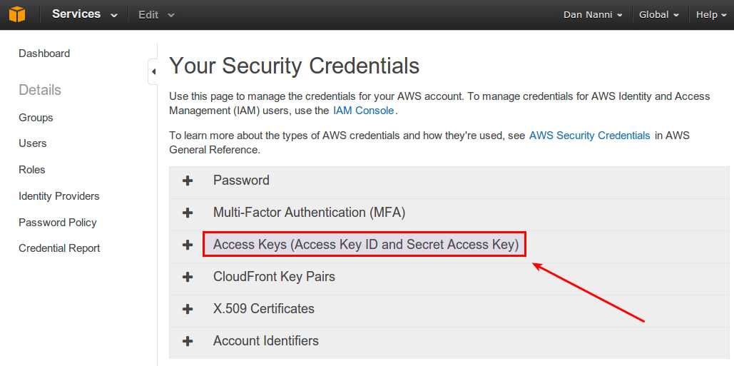Collapse the sidebar with the arrow handle

pyautogui.click(x=153, y=71)
